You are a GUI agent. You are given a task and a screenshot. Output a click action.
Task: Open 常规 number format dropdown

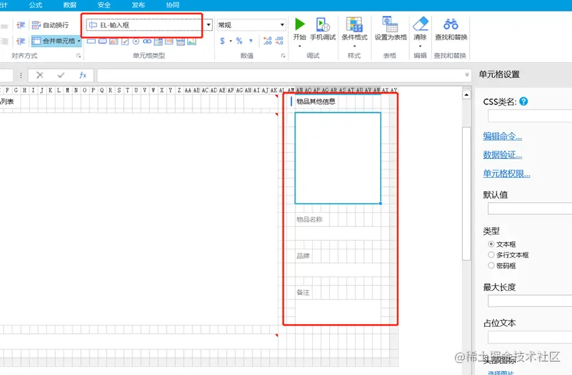pos(282,25)
